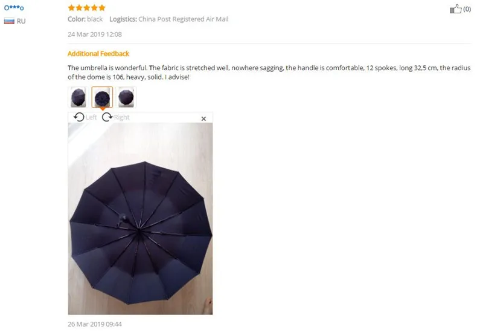Select the highlighted middle umbrella thumbnail

coord(102,97)
